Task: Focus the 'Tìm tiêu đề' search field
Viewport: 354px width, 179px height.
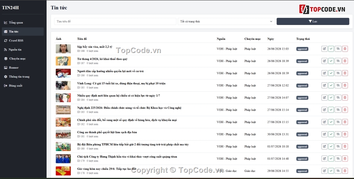Action: [x=115, y=22]
